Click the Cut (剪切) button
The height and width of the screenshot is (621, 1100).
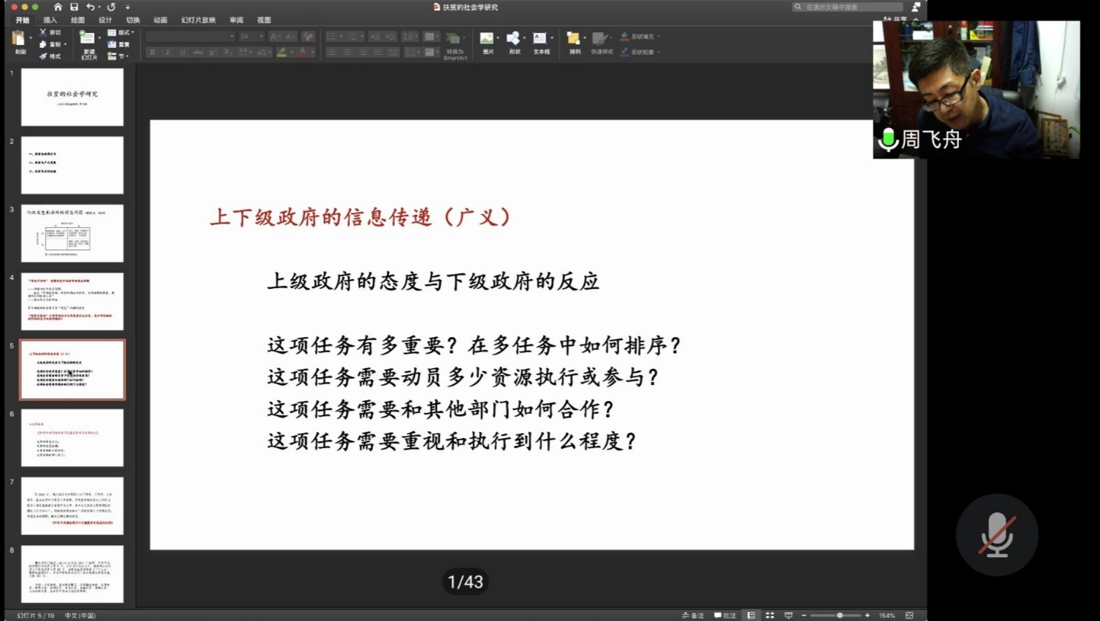50,32
